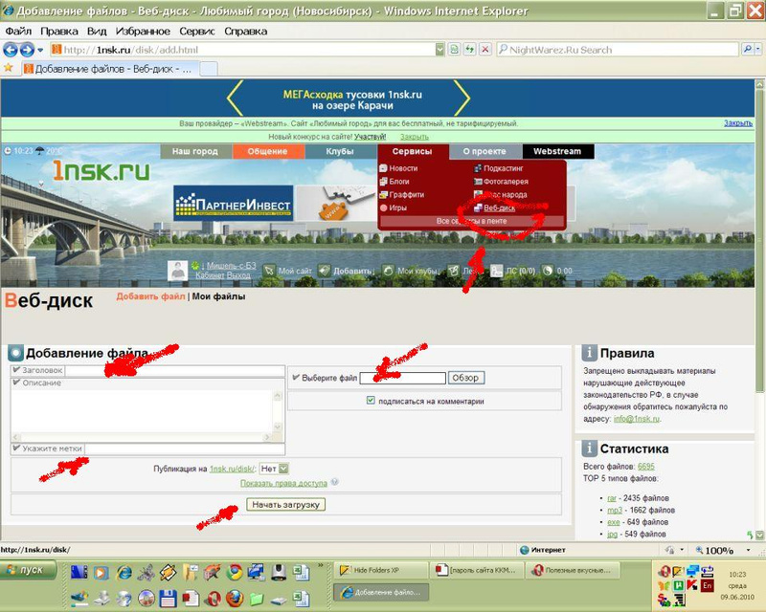Open the Сервис menu

click(x=197, y=32)
